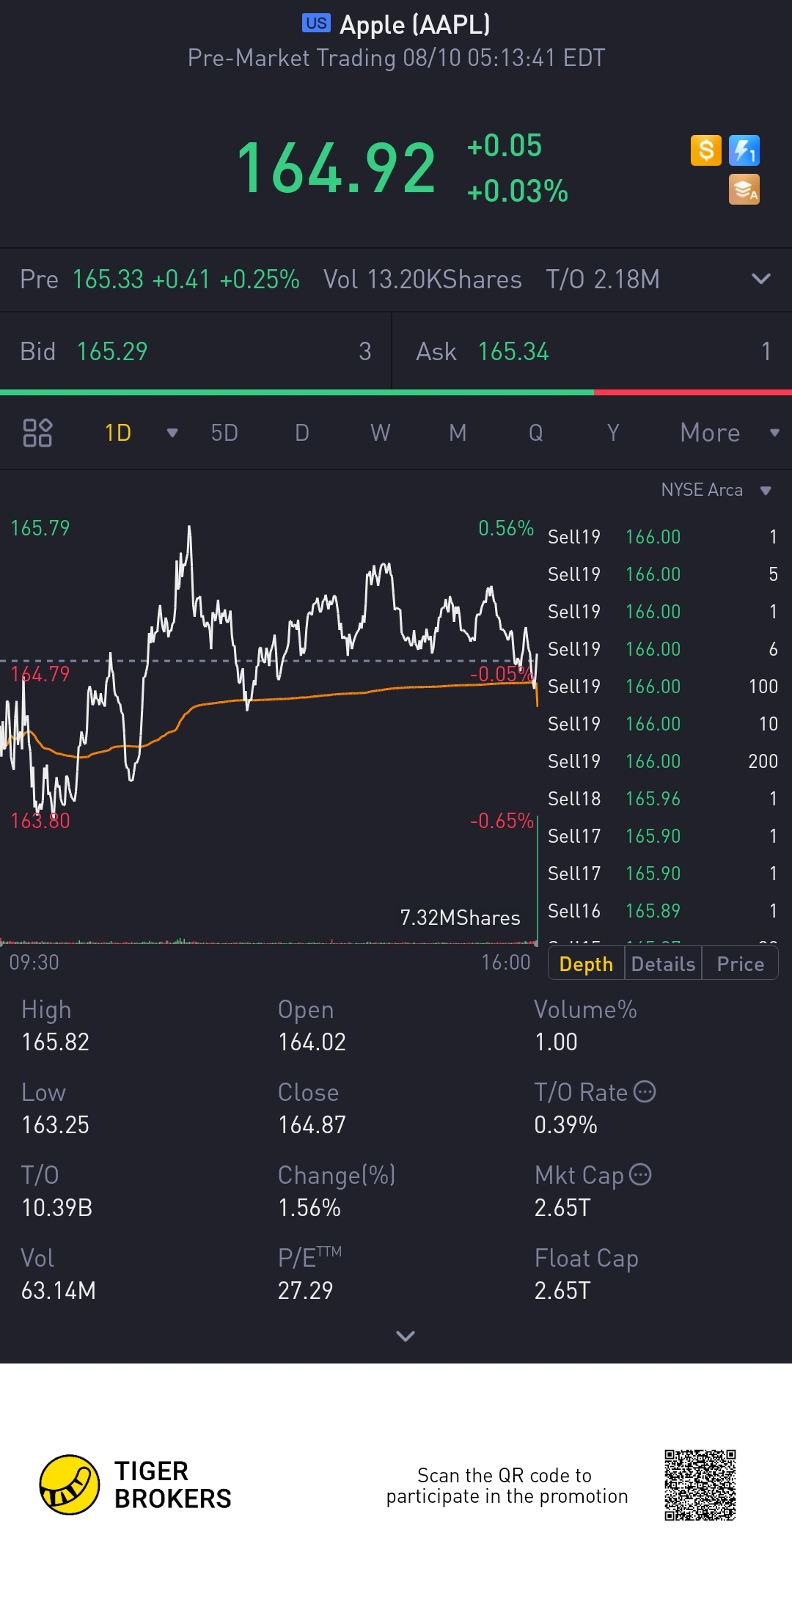The image size is (792, 1607).
Task: Tap the Sell19 row with size 10
Action: click(663, 724)
